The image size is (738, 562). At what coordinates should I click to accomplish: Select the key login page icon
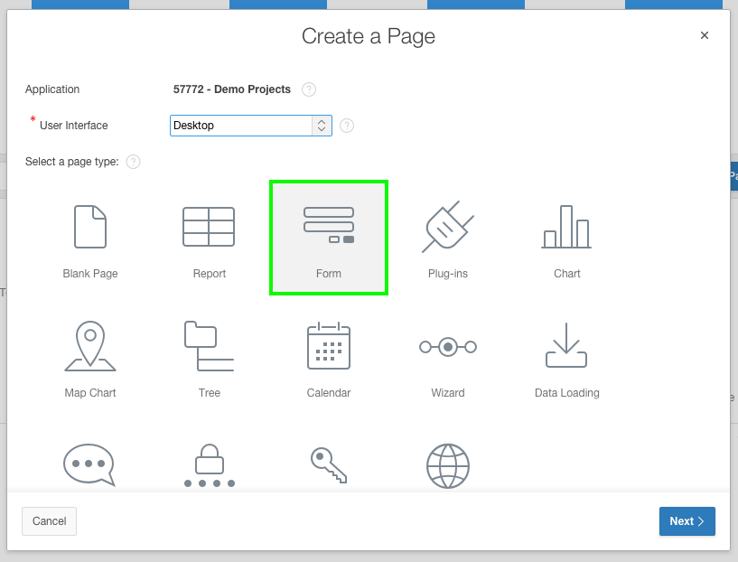pyautogui.click(x=328, y=465)
